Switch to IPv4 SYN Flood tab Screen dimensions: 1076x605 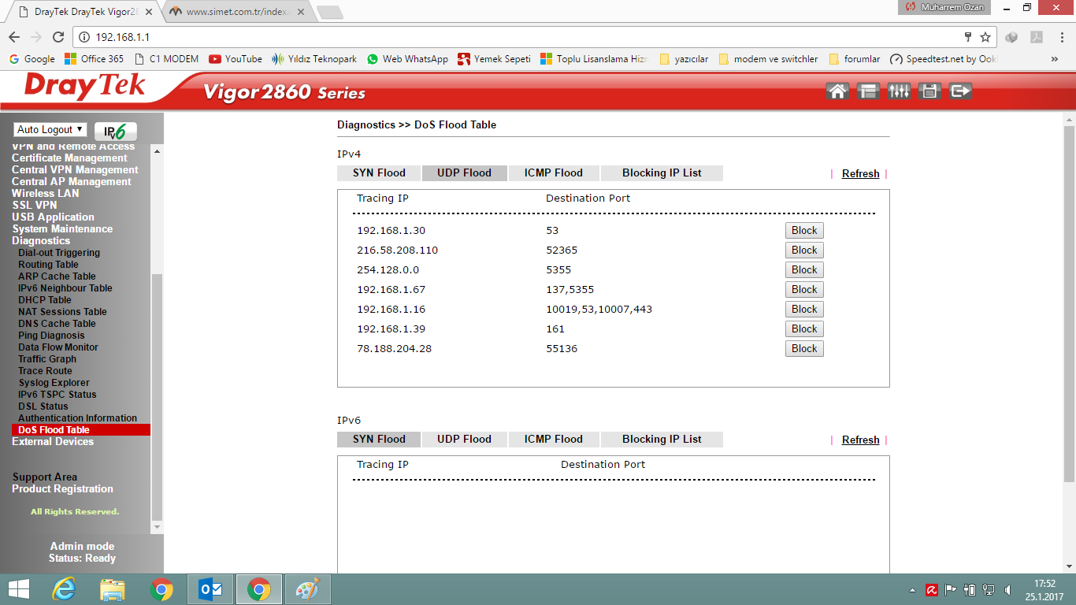[379, 173]
